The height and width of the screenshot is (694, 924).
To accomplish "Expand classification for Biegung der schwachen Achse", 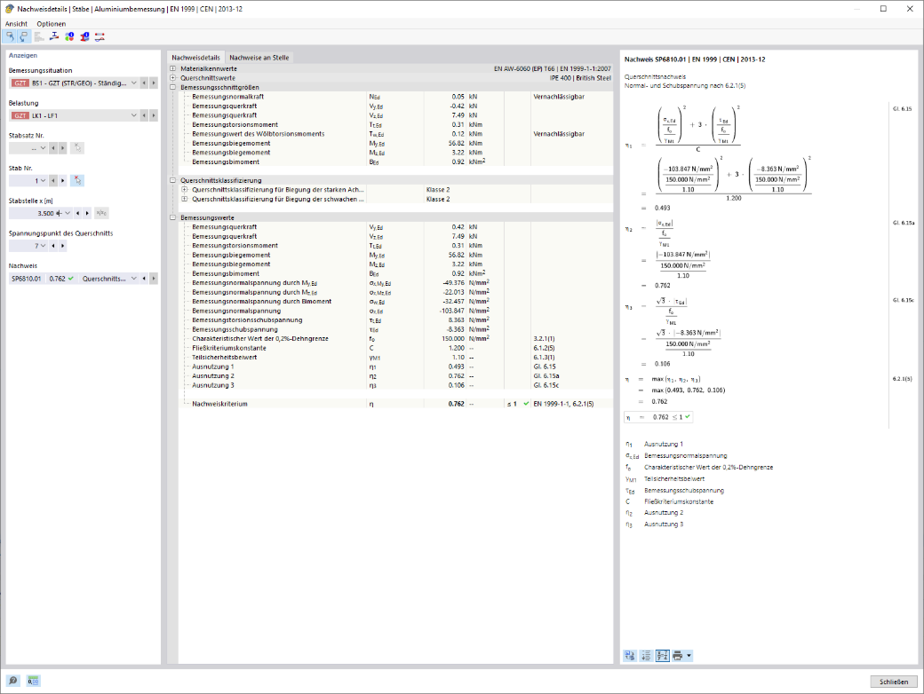I will tap(185, 199).
